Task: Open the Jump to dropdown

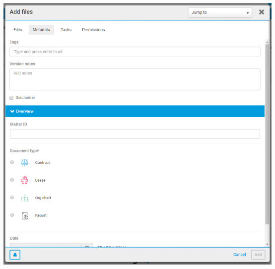Action: (220, 12)
